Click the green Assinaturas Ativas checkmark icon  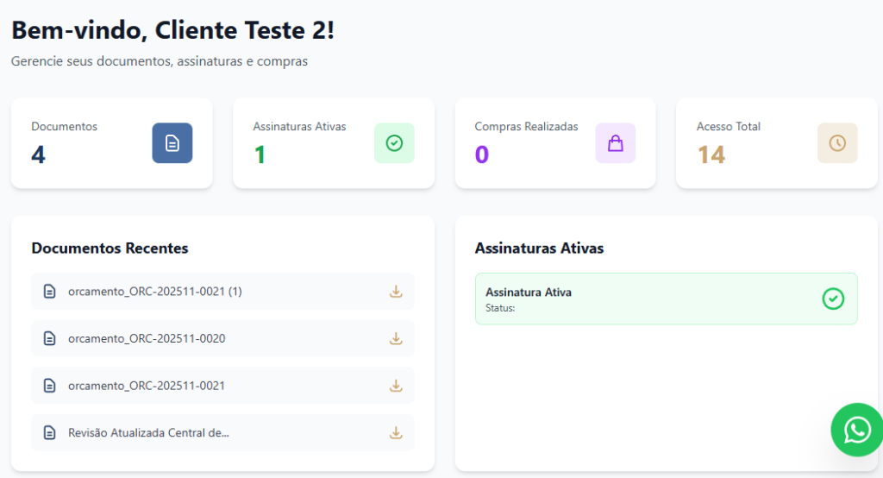point(394,143)
